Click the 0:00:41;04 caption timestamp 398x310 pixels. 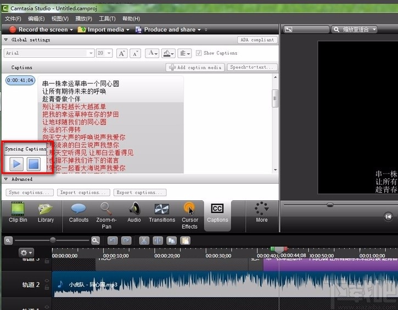20,81
